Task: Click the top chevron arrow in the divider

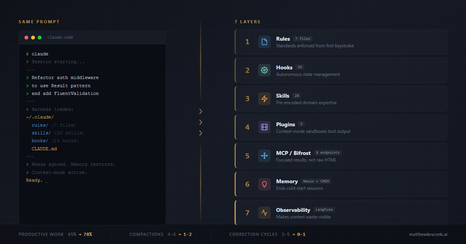Action: pyautogui.click(x=201, y=112)
